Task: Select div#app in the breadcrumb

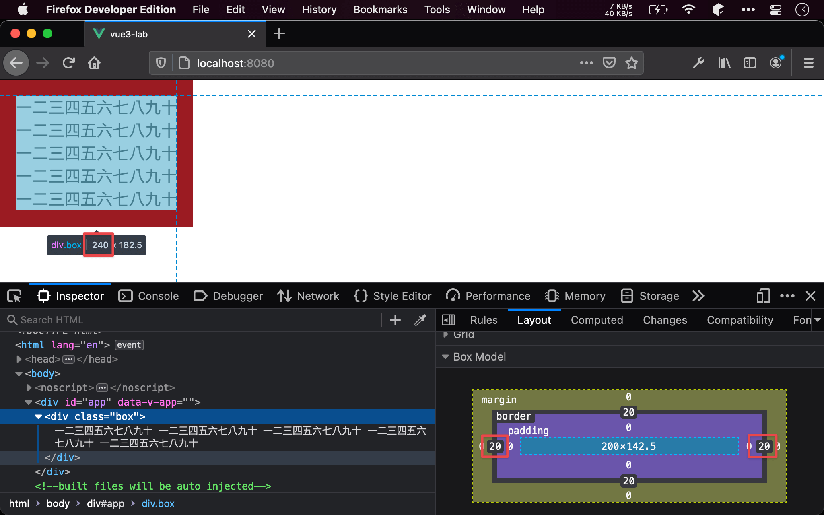Action: [105, 503]
